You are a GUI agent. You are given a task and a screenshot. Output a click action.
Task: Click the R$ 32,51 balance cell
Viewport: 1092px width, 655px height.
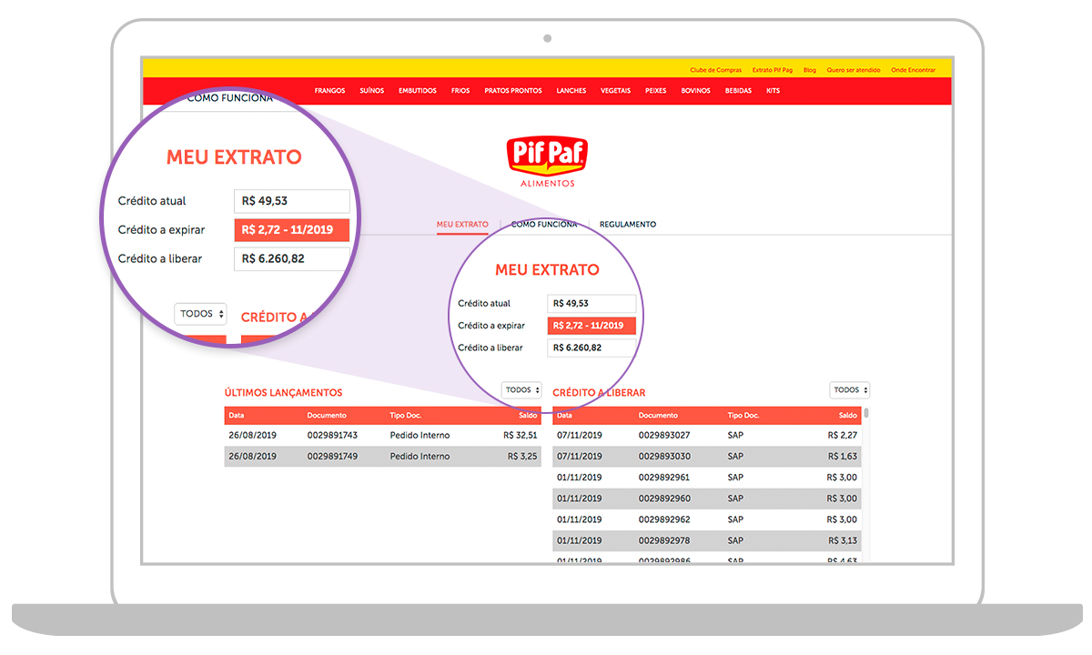pos(521,436)
